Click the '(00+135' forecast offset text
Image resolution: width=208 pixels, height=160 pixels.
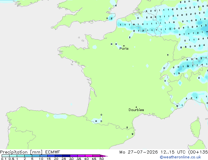198,152
